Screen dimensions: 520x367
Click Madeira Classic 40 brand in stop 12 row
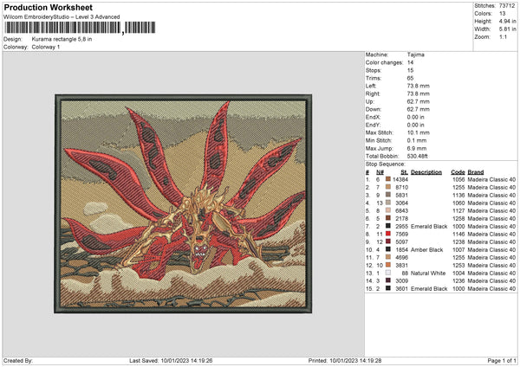pyautogui.click(x=491, y=266)
